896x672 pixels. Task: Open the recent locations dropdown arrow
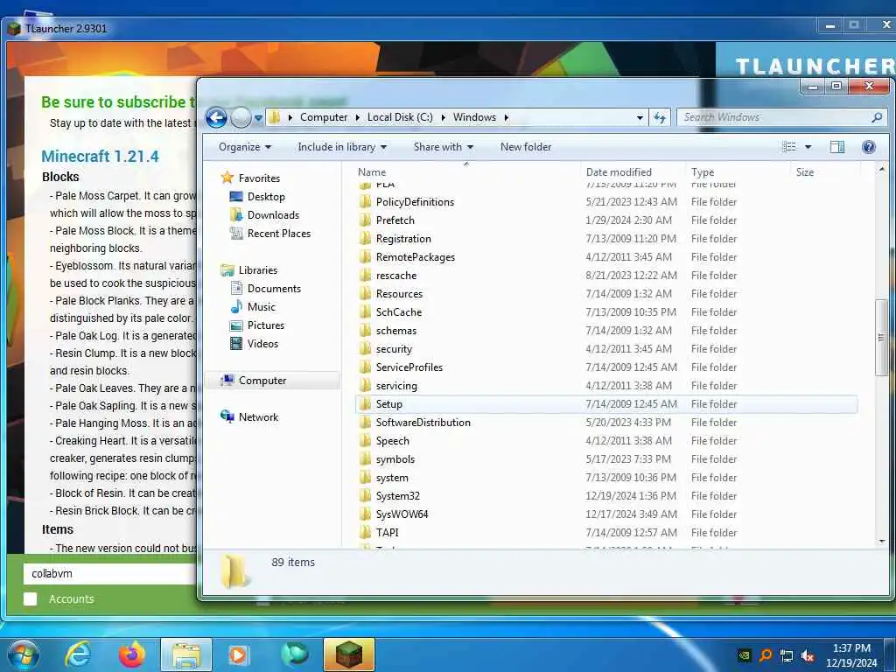258,118
